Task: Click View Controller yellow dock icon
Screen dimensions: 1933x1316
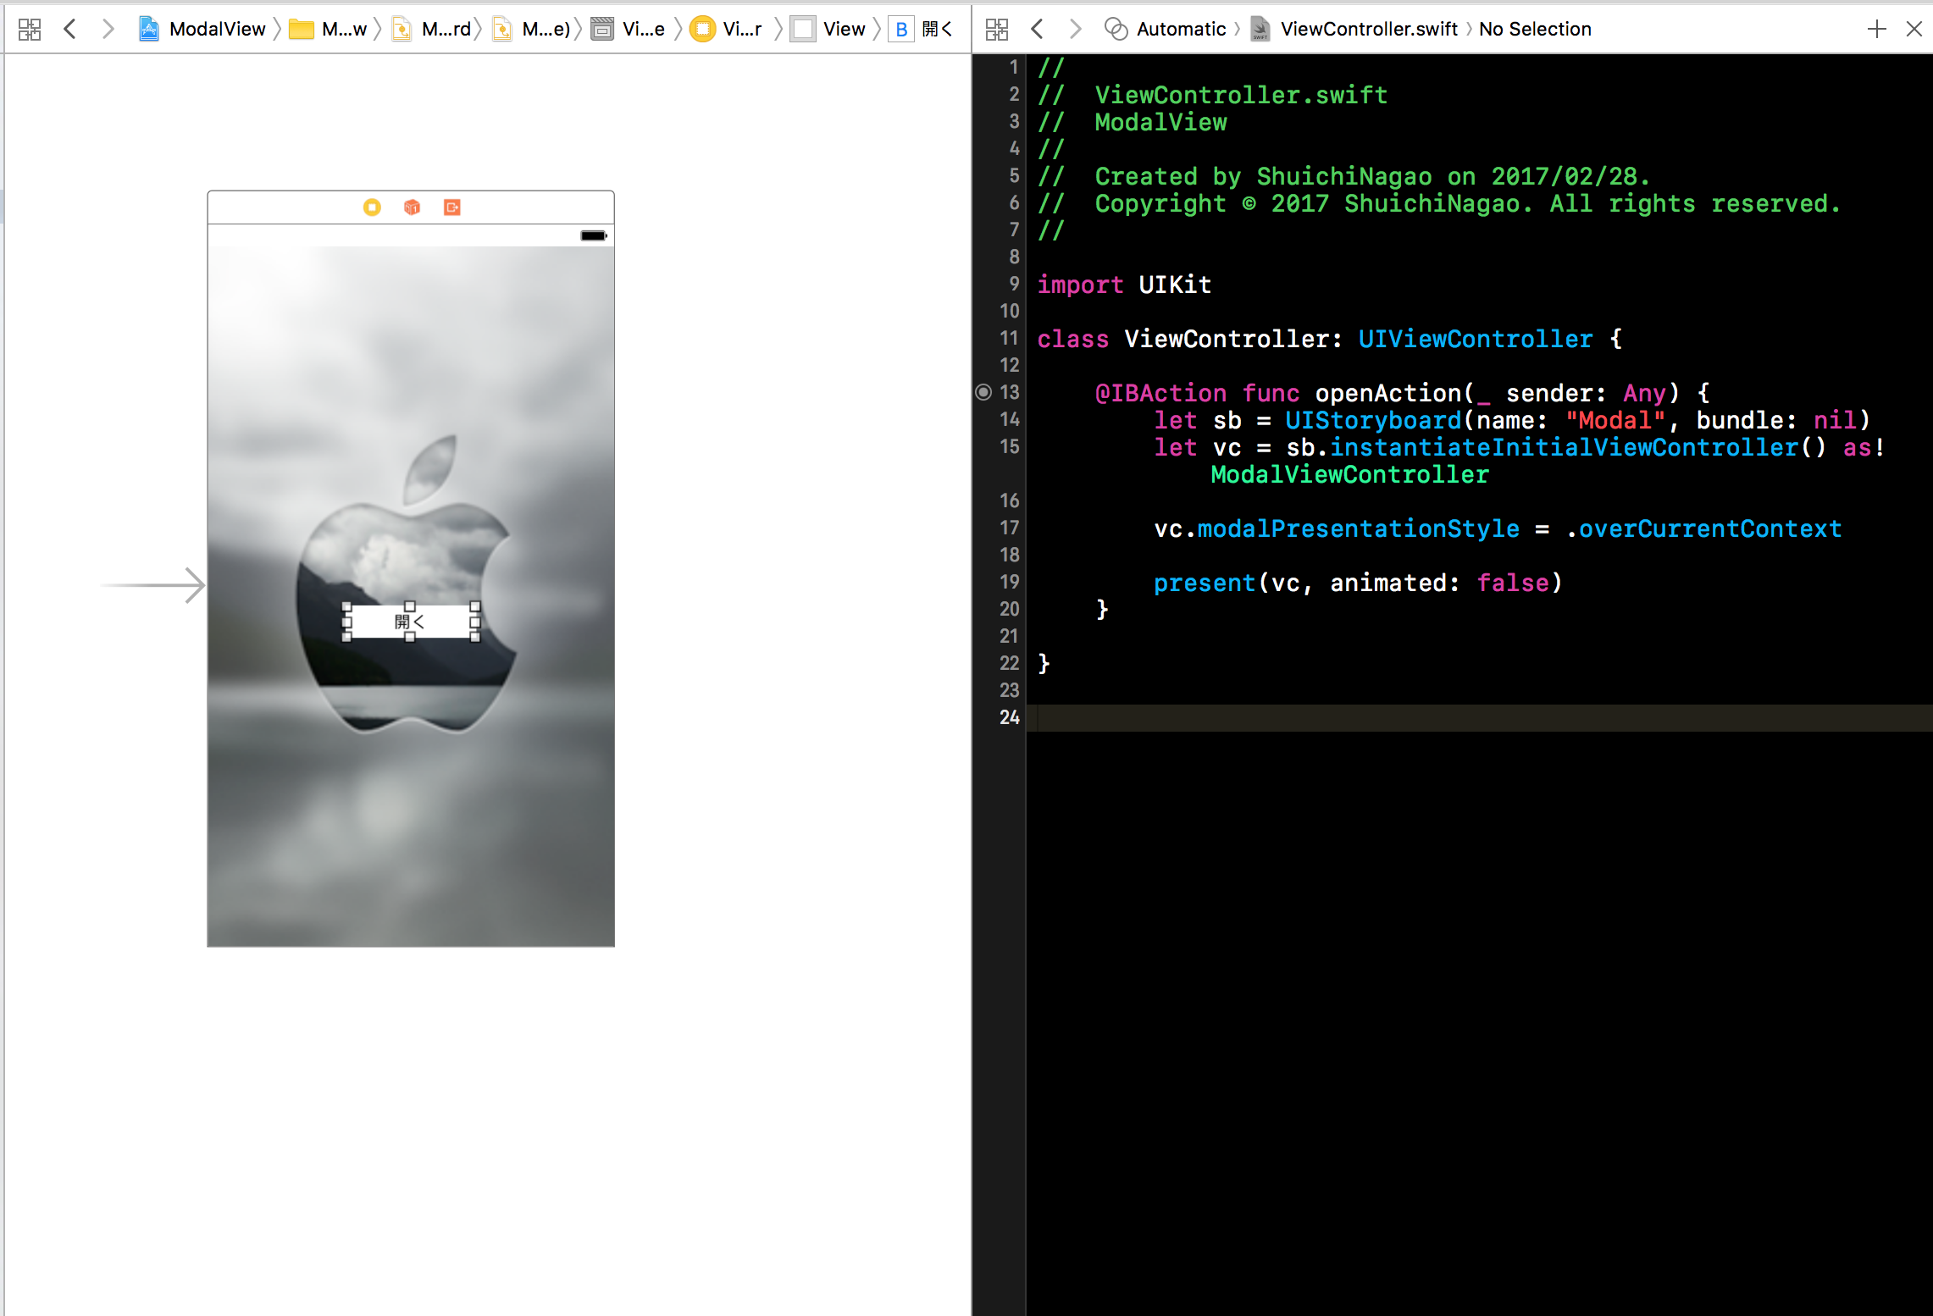Action: tap(372, 207)
